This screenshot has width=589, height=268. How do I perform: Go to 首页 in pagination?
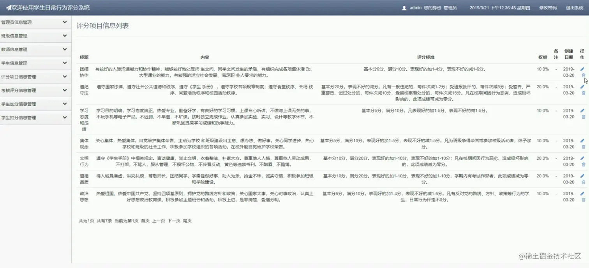tap(145, 221)
